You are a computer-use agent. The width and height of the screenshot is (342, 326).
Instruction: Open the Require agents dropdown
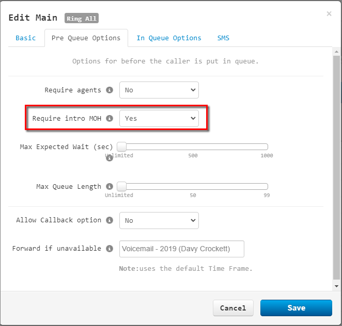(x=159, y=90)
